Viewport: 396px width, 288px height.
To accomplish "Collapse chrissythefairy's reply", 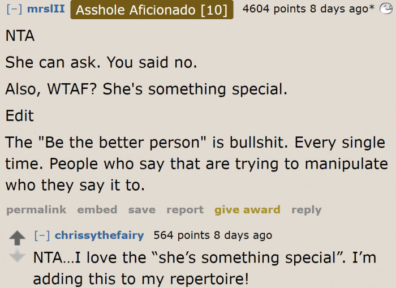I will point(42,235).
